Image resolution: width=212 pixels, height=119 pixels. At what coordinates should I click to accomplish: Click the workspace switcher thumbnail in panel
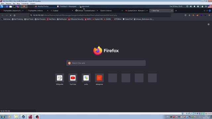24,6
